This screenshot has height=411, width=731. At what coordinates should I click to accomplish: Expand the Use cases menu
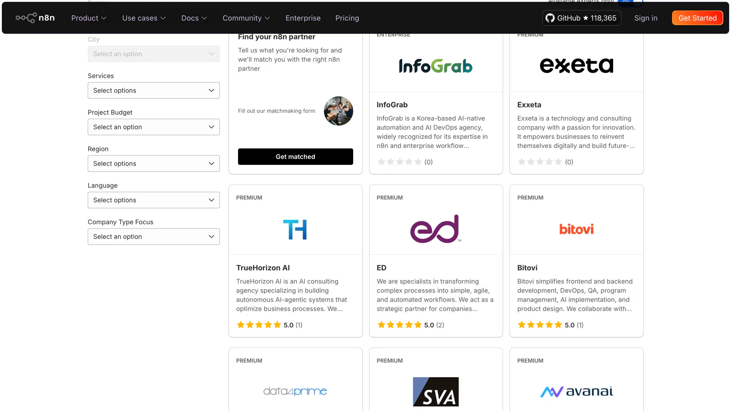144,18
